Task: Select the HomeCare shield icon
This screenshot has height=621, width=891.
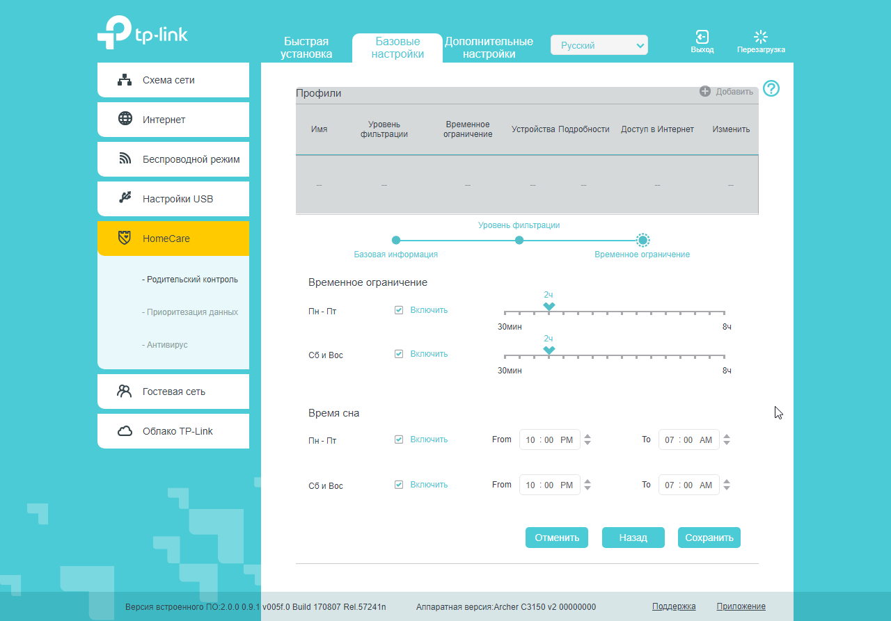Action: pos(125,238)
